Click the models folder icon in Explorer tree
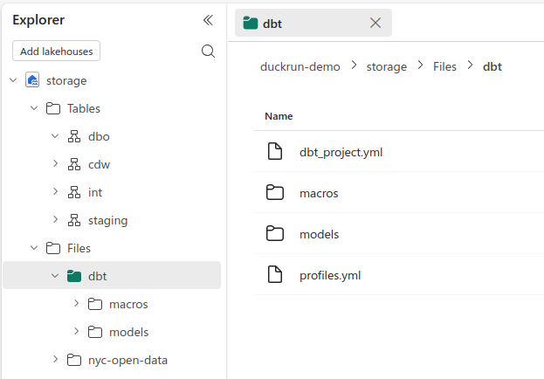 tap(94, 332)
